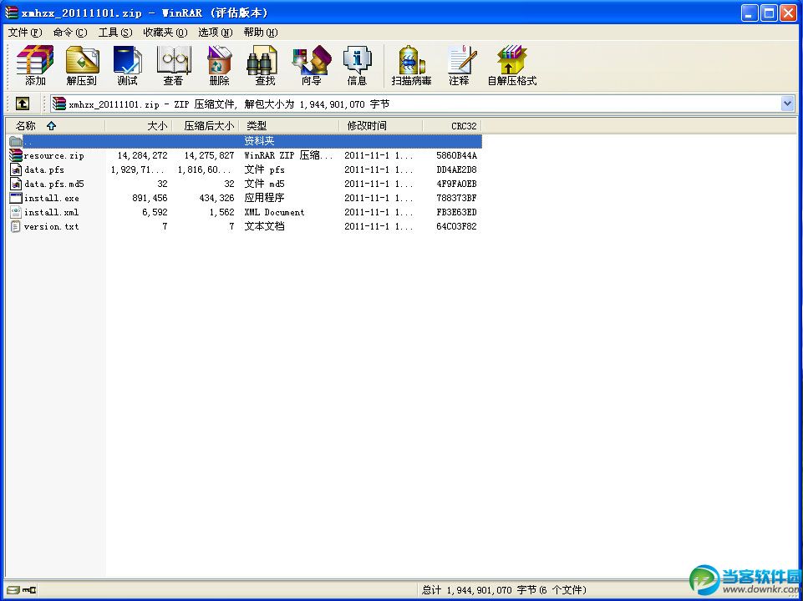Click the 添加 (Add) toolbar icon

(35, 65)
